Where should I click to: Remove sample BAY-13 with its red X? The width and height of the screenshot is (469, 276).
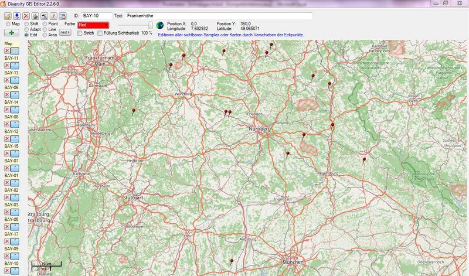click(7, 80)
